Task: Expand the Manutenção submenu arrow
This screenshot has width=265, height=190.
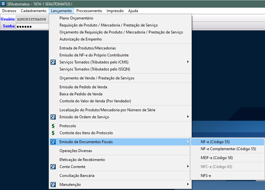Action: [188, 184]
